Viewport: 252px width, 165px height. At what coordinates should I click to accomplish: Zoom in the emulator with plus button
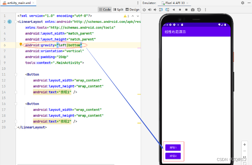point(244,144)
